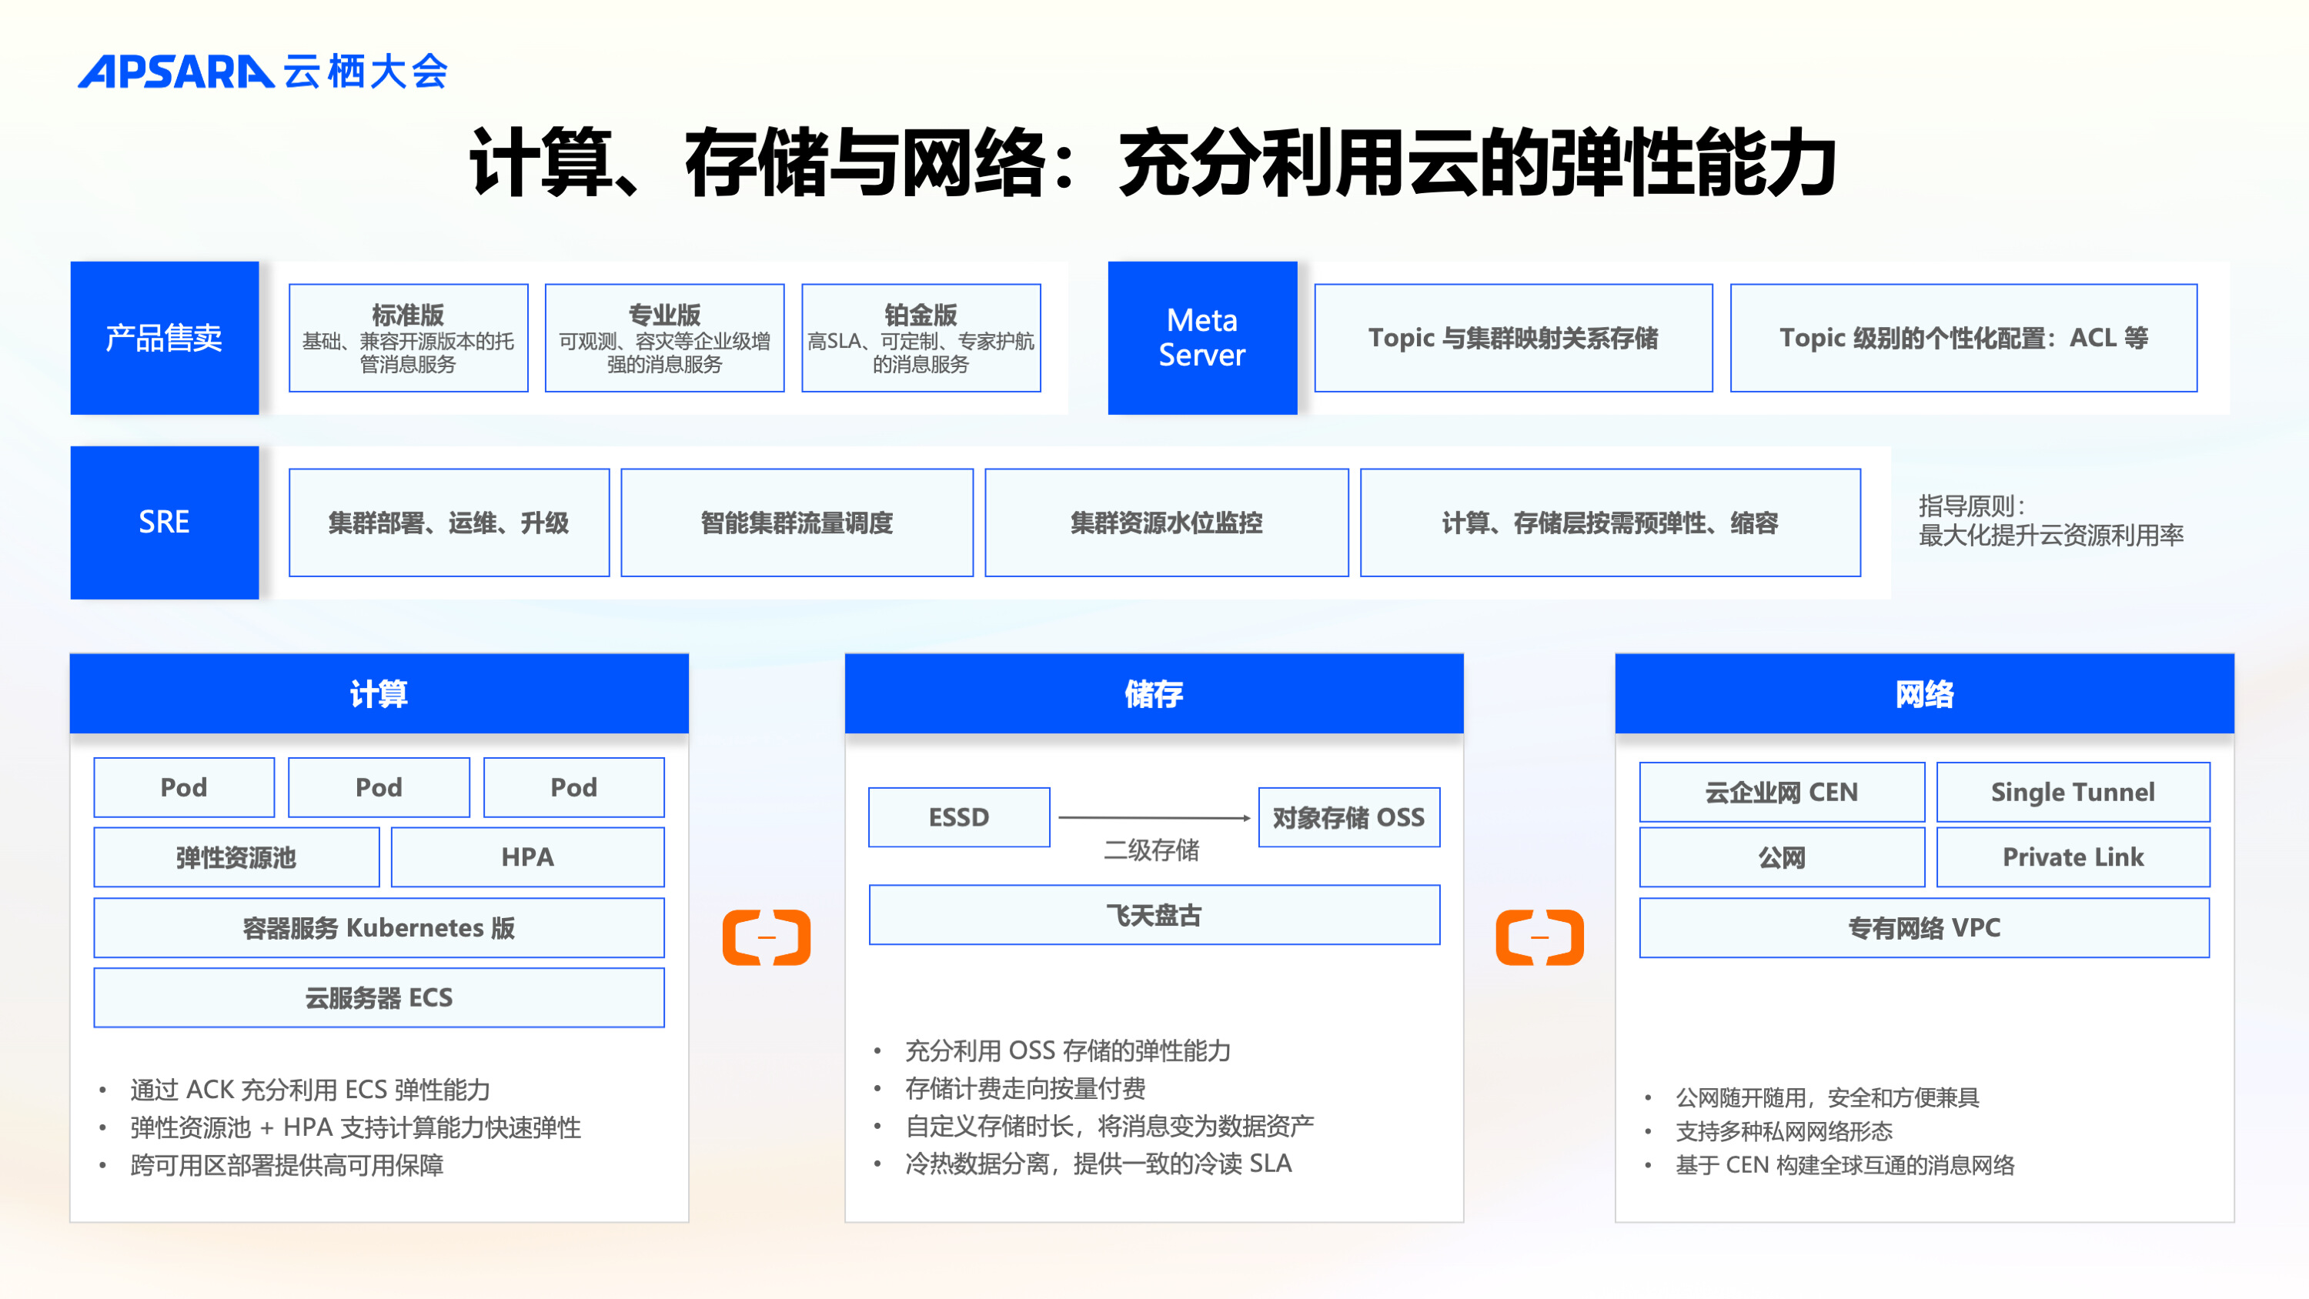Click the 计算 section header
This screenshot has width=2309, height=1299.
[x=379, y=694]
